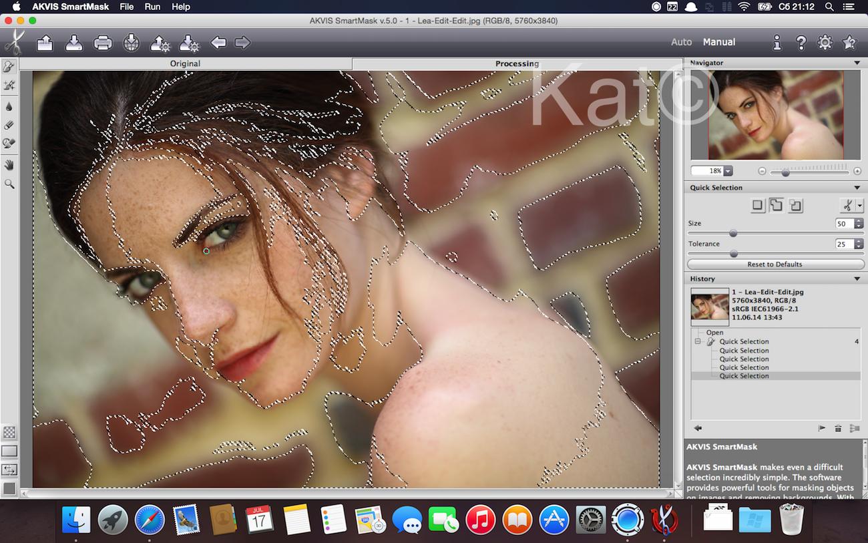Image resolution: width=868 pixels, height=543 pixels.
Task: Adjust the Tolerance slider handle
Action: pyautogui.click(x=734, y=254)
